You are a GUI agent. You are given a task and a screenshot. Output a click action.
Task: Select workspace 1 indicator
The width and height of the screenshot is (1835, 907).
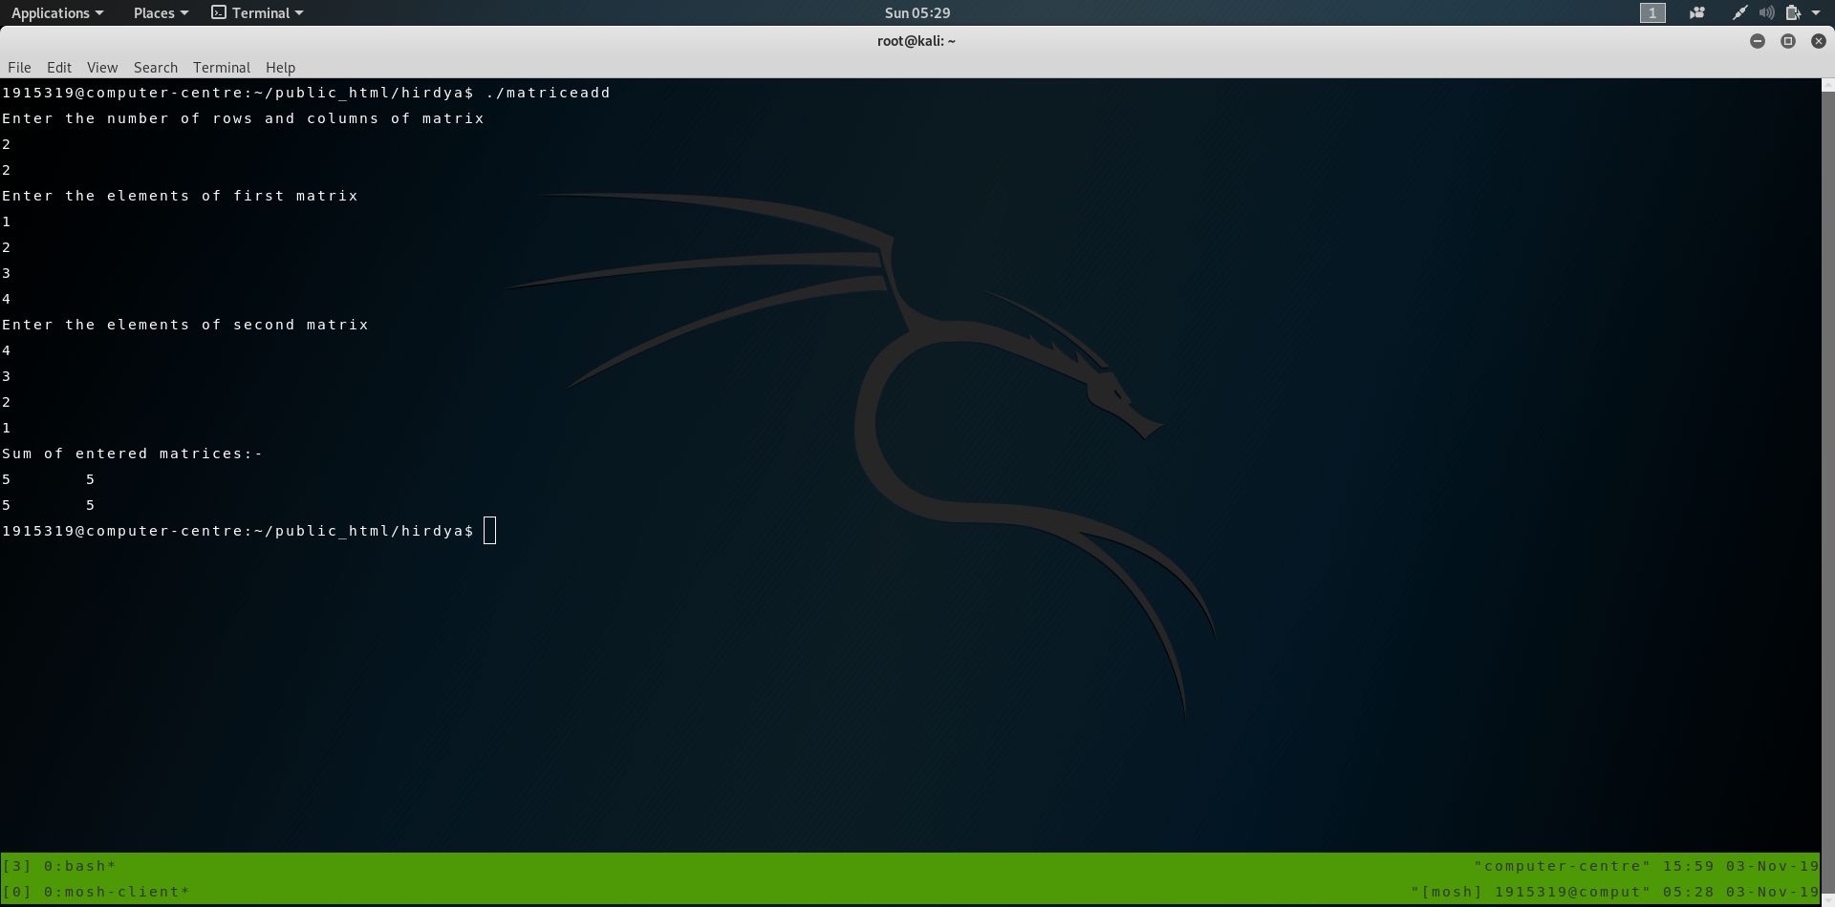click(1652, 12)
